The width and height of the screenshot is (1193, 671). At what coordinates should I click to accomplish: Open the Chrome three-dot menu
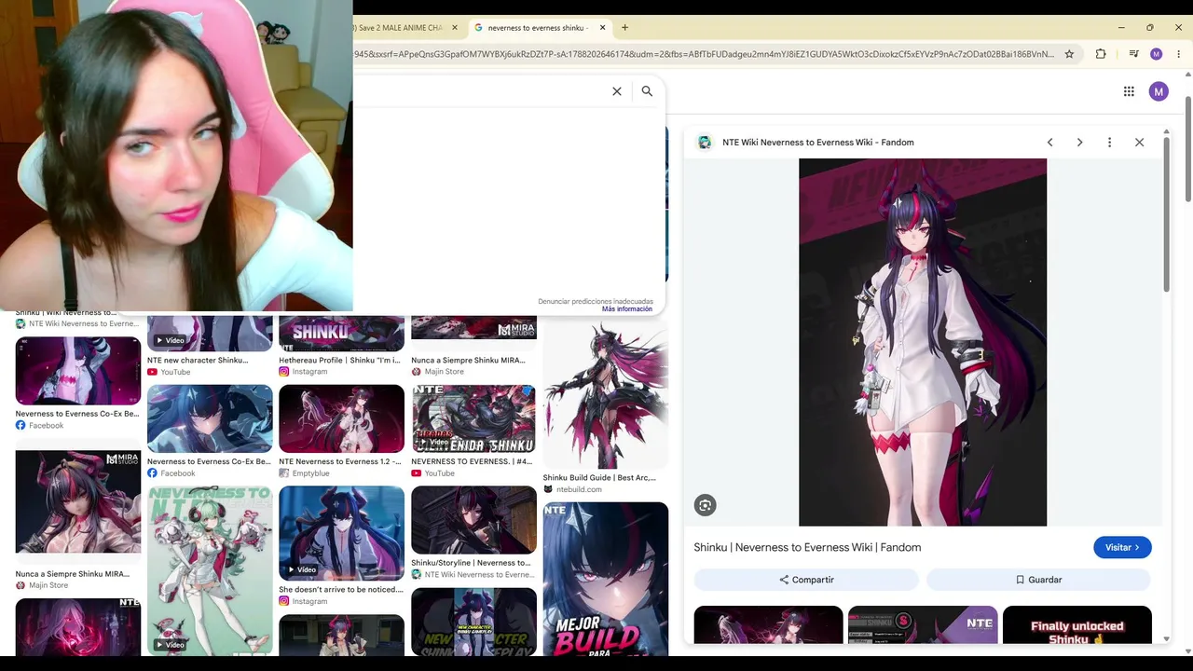(1179, 54)
